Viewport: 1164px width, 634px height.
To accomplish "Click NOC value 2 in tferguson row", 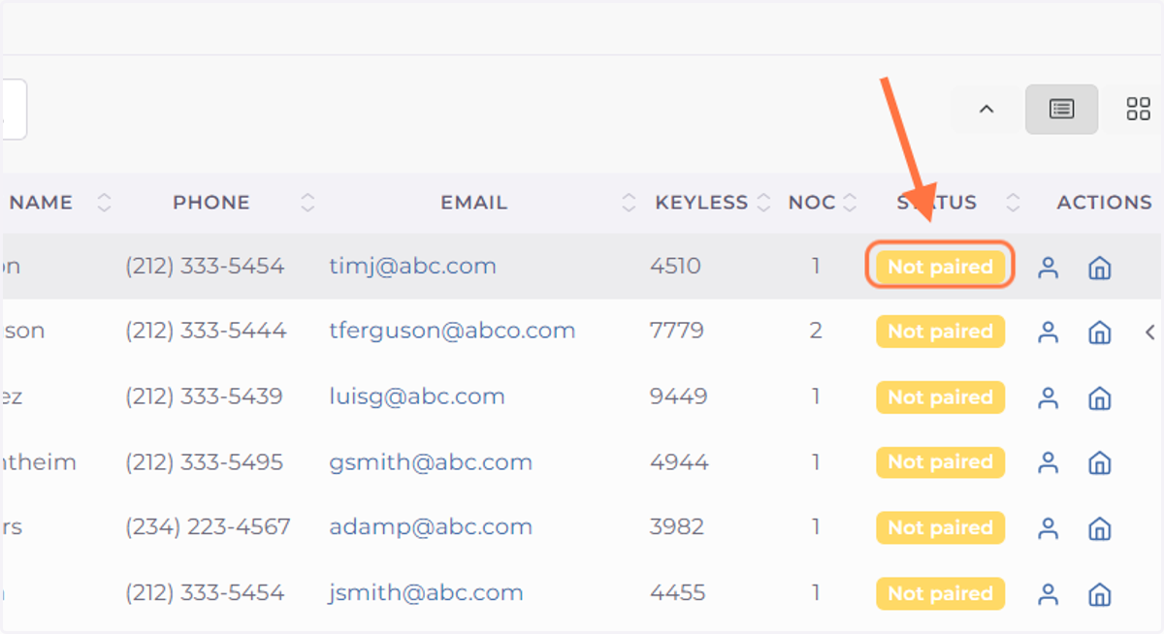I will tap(816, 332).
